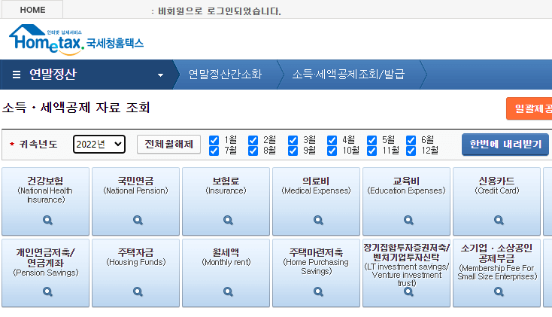Viewport: 552px width, 317px height.
Task: Click the 귀속년도 label
Action: coord(38,145)
